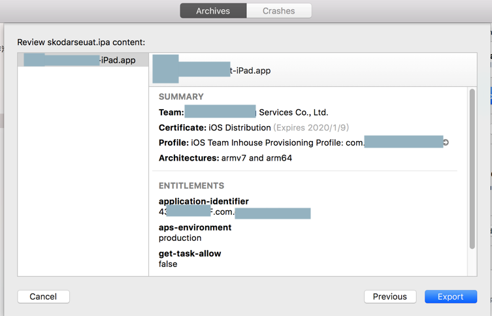Viewport: 492px width, 316px height.
Task: Click the Certificate iOS Distribution line
Action: (214, 127)
